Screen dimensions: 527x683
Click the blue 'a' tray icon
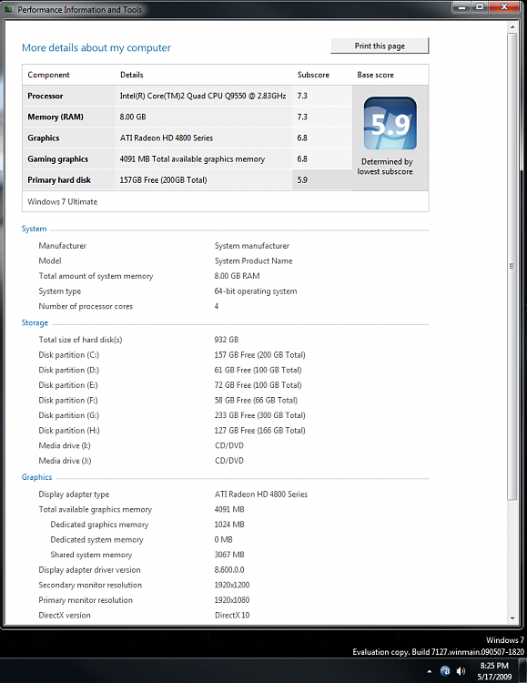pos(445,671)
